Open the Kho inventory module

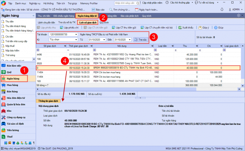click(x=9, y=110)
